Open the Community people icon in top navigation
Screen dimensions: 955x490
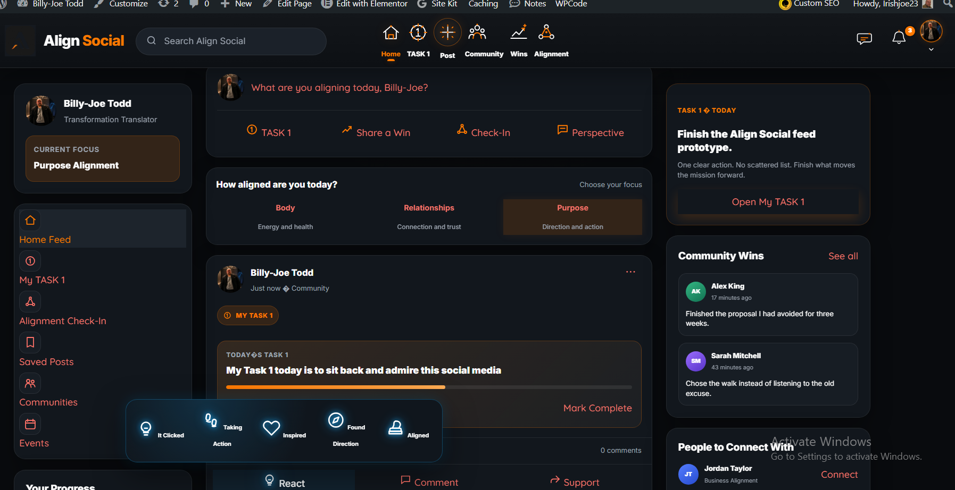point(477,33)
